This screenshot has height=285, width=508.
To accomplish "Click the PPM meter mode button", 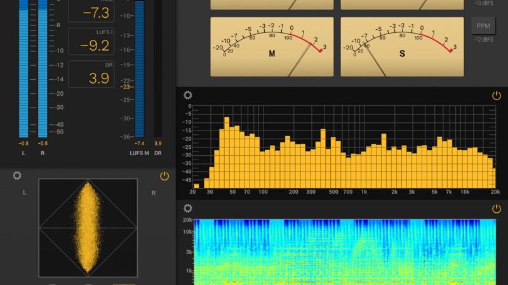I will point(483,26).
